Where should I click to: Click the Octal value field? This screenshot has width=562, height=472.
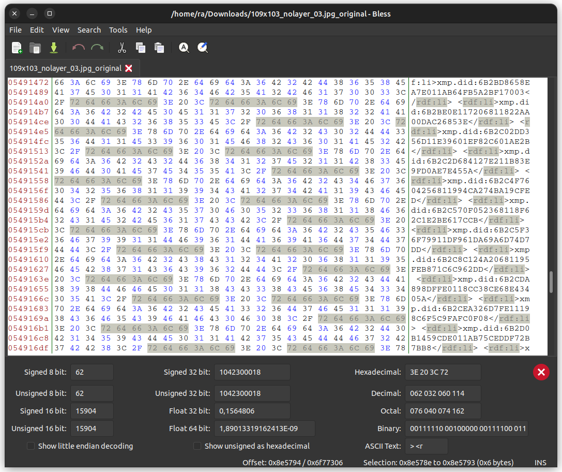click(x=443, y=410)
